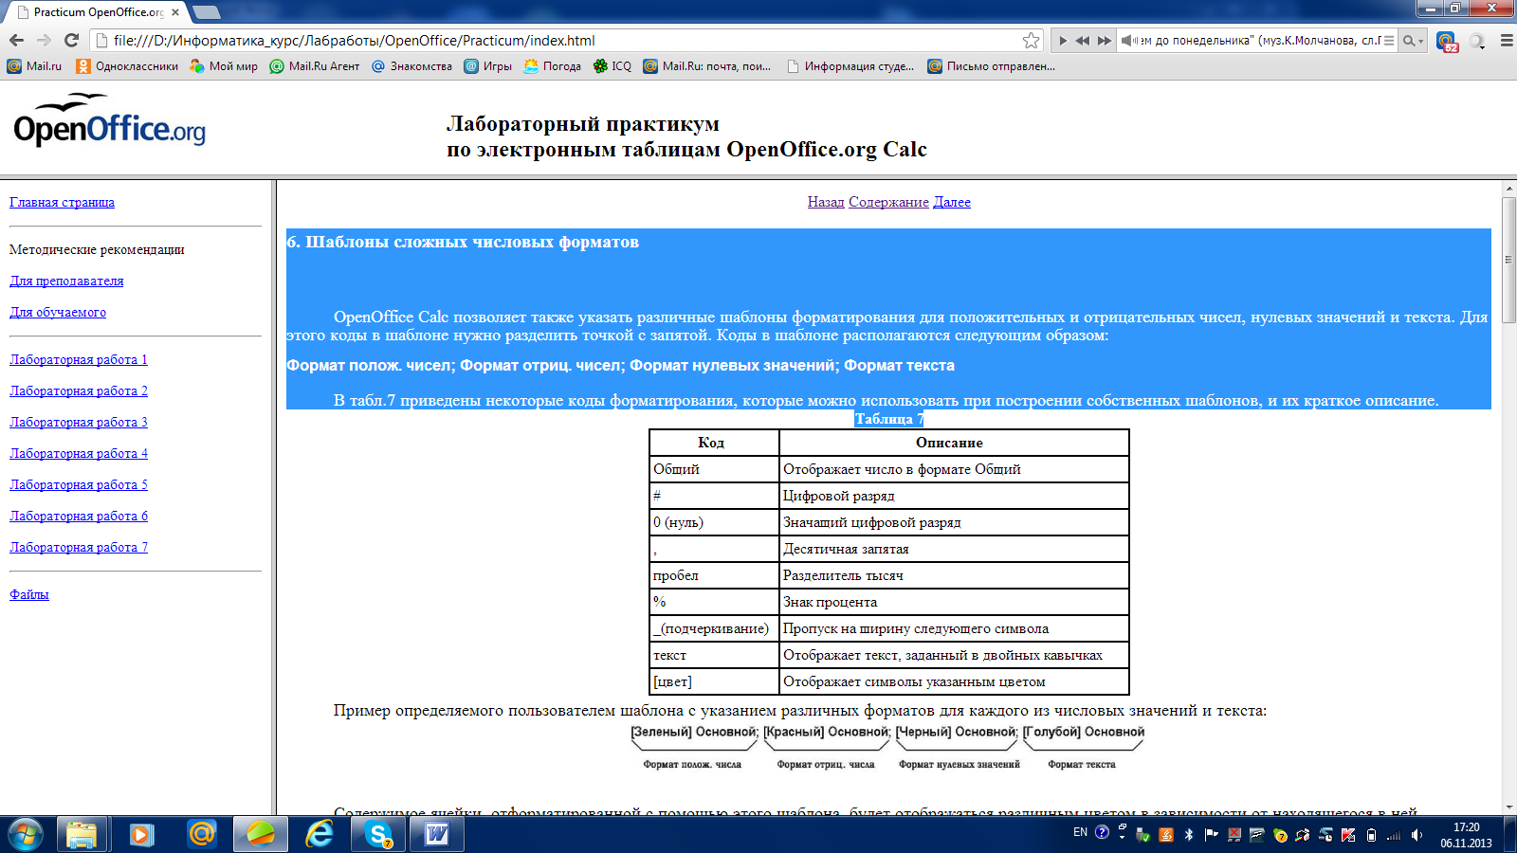Image resolution: width=1517 pixels, height=853 pixels.
Task: Open the Игры bookmark
Action: [x=487, y=66]
